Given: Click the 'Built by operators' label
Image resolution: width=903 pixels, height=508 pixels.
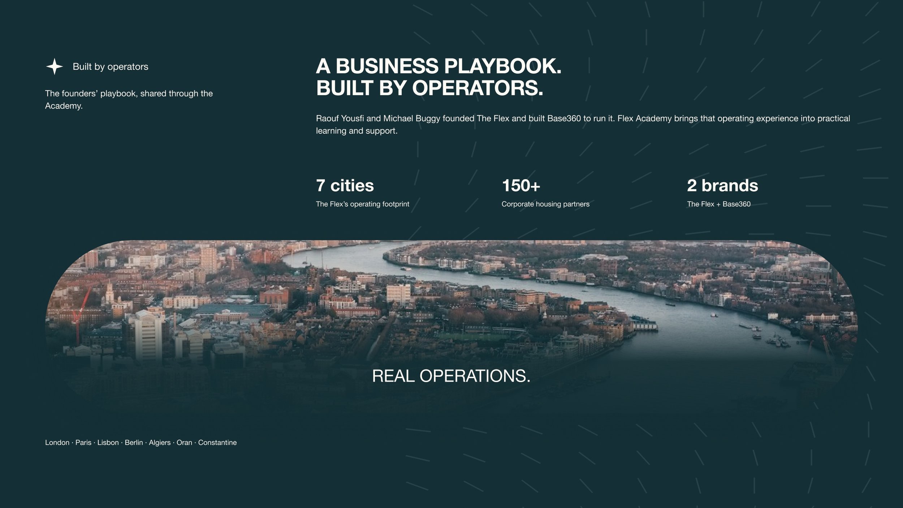Looking at the screenshot, I should (x=111, y=66).
